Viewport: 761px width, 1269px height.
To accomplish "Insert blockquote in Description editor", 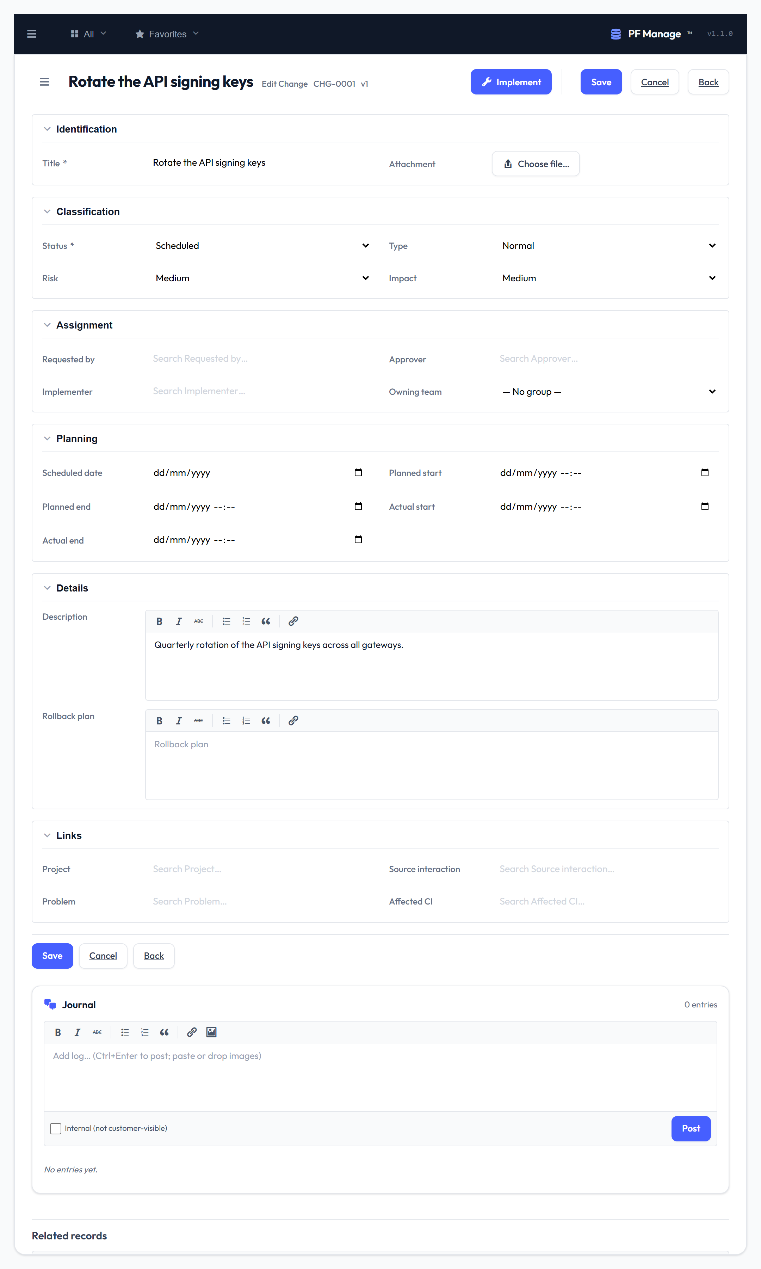I will coord(266,621).
